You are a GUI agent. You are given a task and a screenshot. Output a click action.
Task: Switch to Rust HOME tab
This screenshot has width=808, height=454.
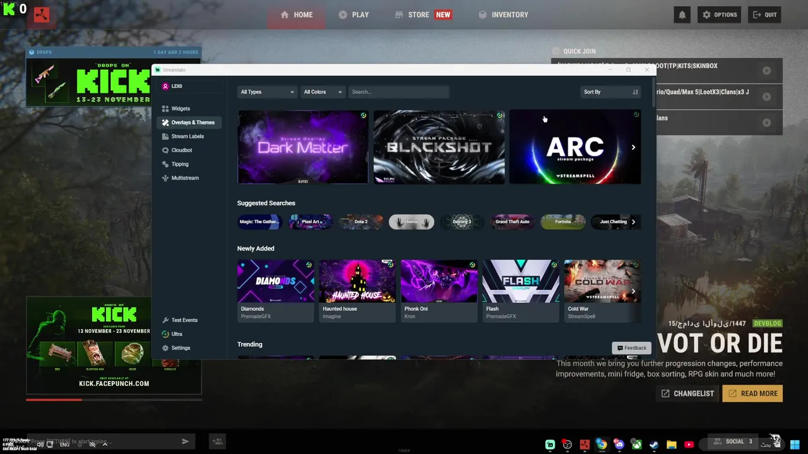pyautogui.click(x=296, y=15)
